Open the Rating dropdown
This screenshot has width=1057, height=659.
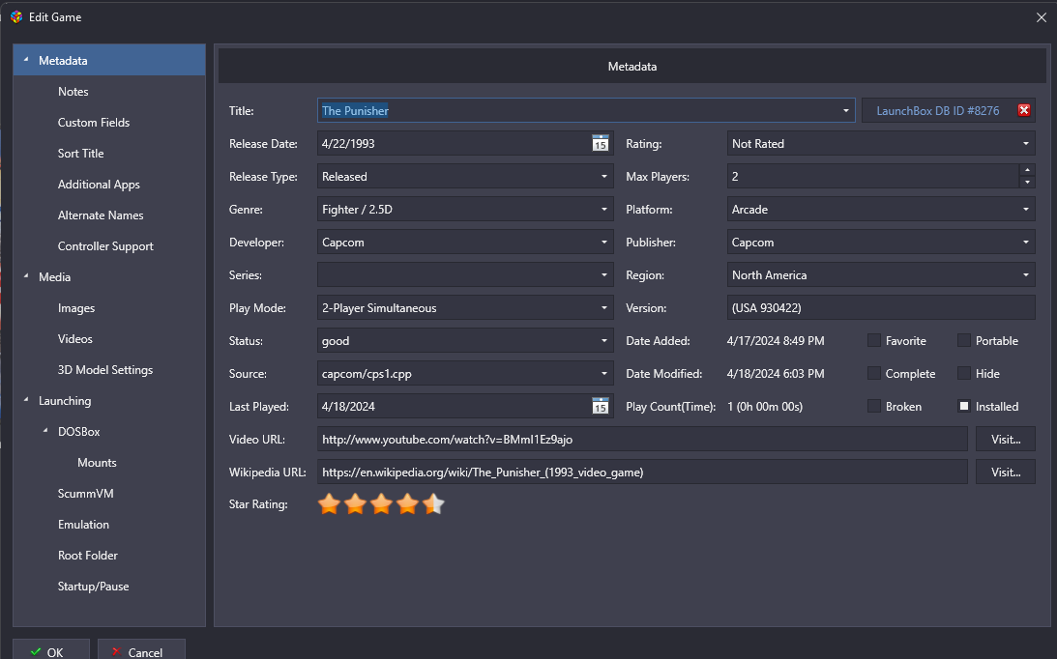(1025, 144)
